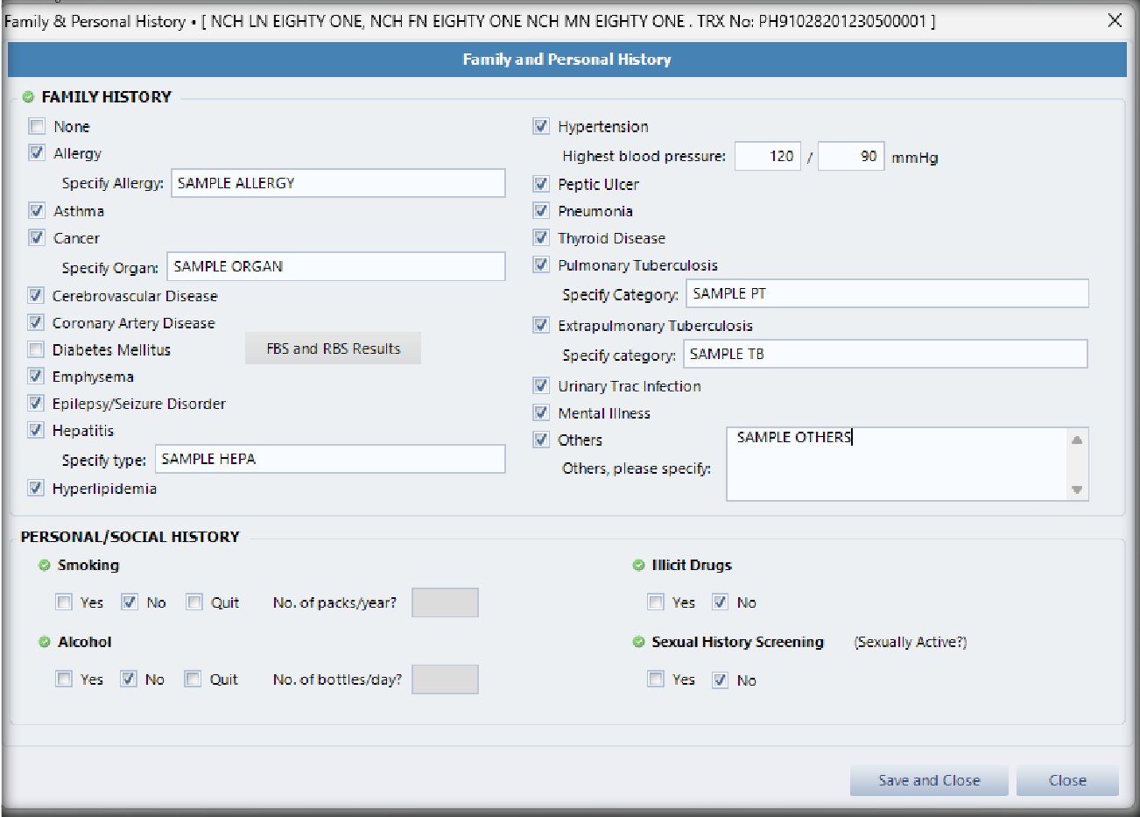
Task: Click green icon beside Family History heading
Action: point(28,97)
